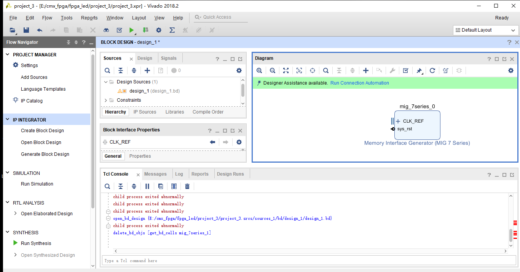Zoom in on the Diagram
This screenshot has width=520, height=272.
[x=259, y=70]
